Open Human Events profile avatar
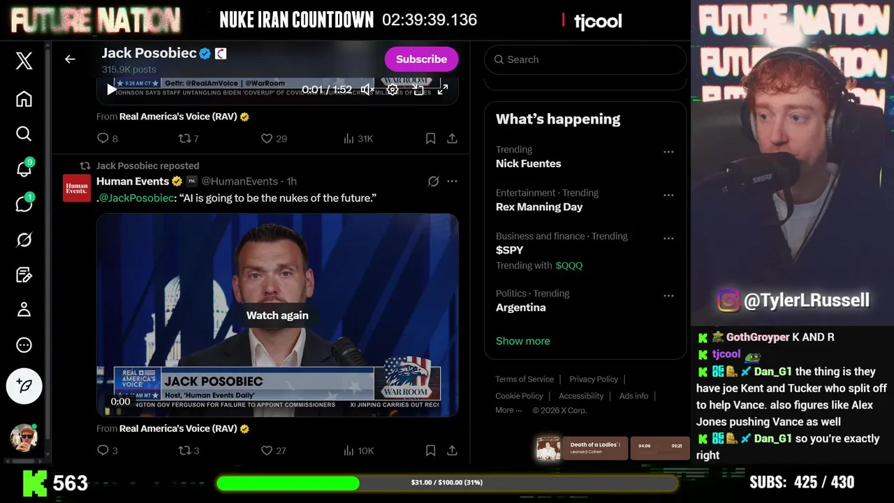This screenshot has width=894, height=503. click(x=77, y=188)
